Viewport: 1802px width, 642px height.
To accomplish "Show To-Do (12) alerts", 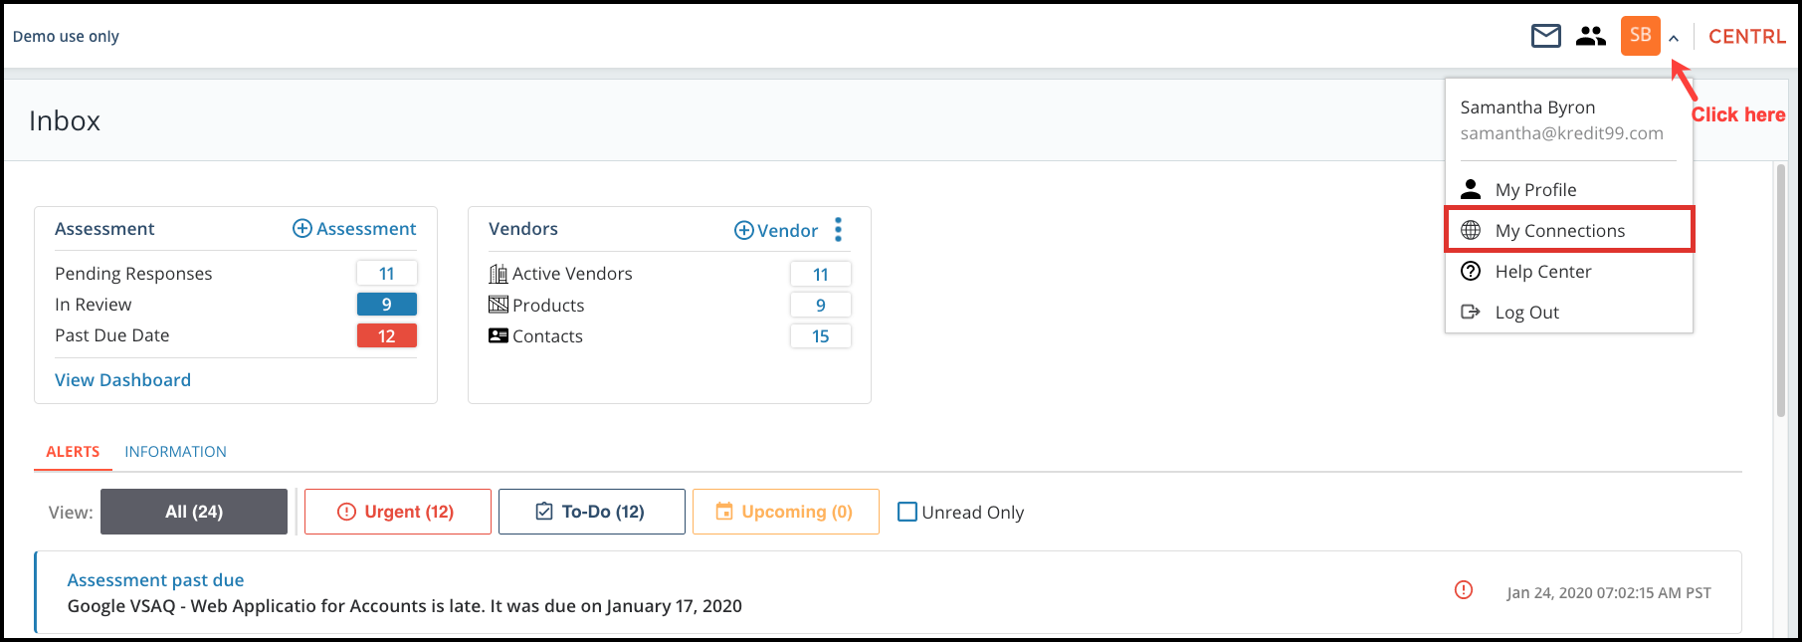I will click(592, 512).
